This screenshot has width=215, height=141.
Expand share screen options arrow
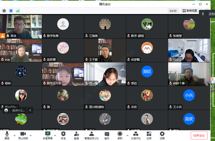tap(55, 135)
